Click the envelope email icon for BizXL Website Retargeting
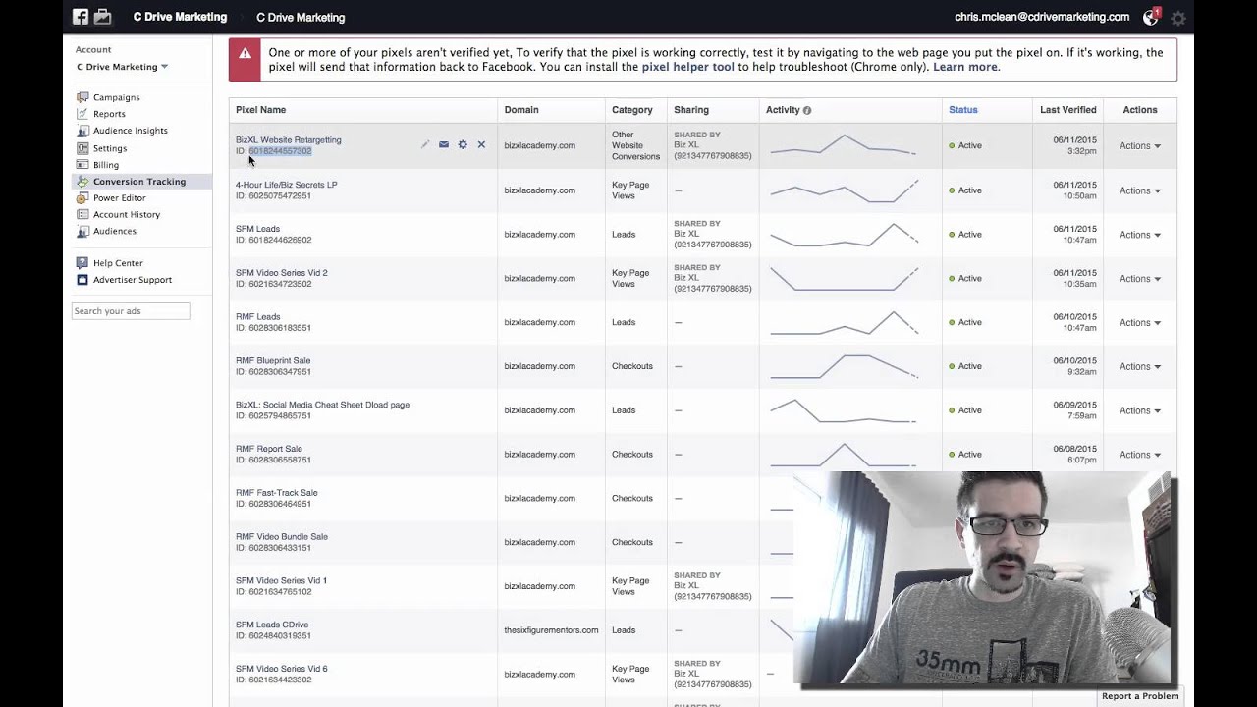 [444, 144]
